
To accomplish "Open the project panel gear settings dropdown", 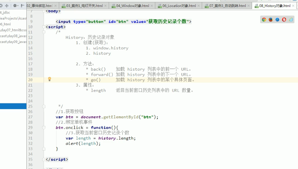I will 15,6.
